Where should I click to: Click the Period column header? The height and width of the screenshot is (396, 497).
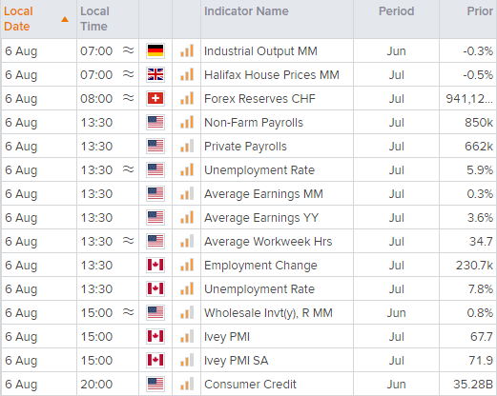[396, 11]
